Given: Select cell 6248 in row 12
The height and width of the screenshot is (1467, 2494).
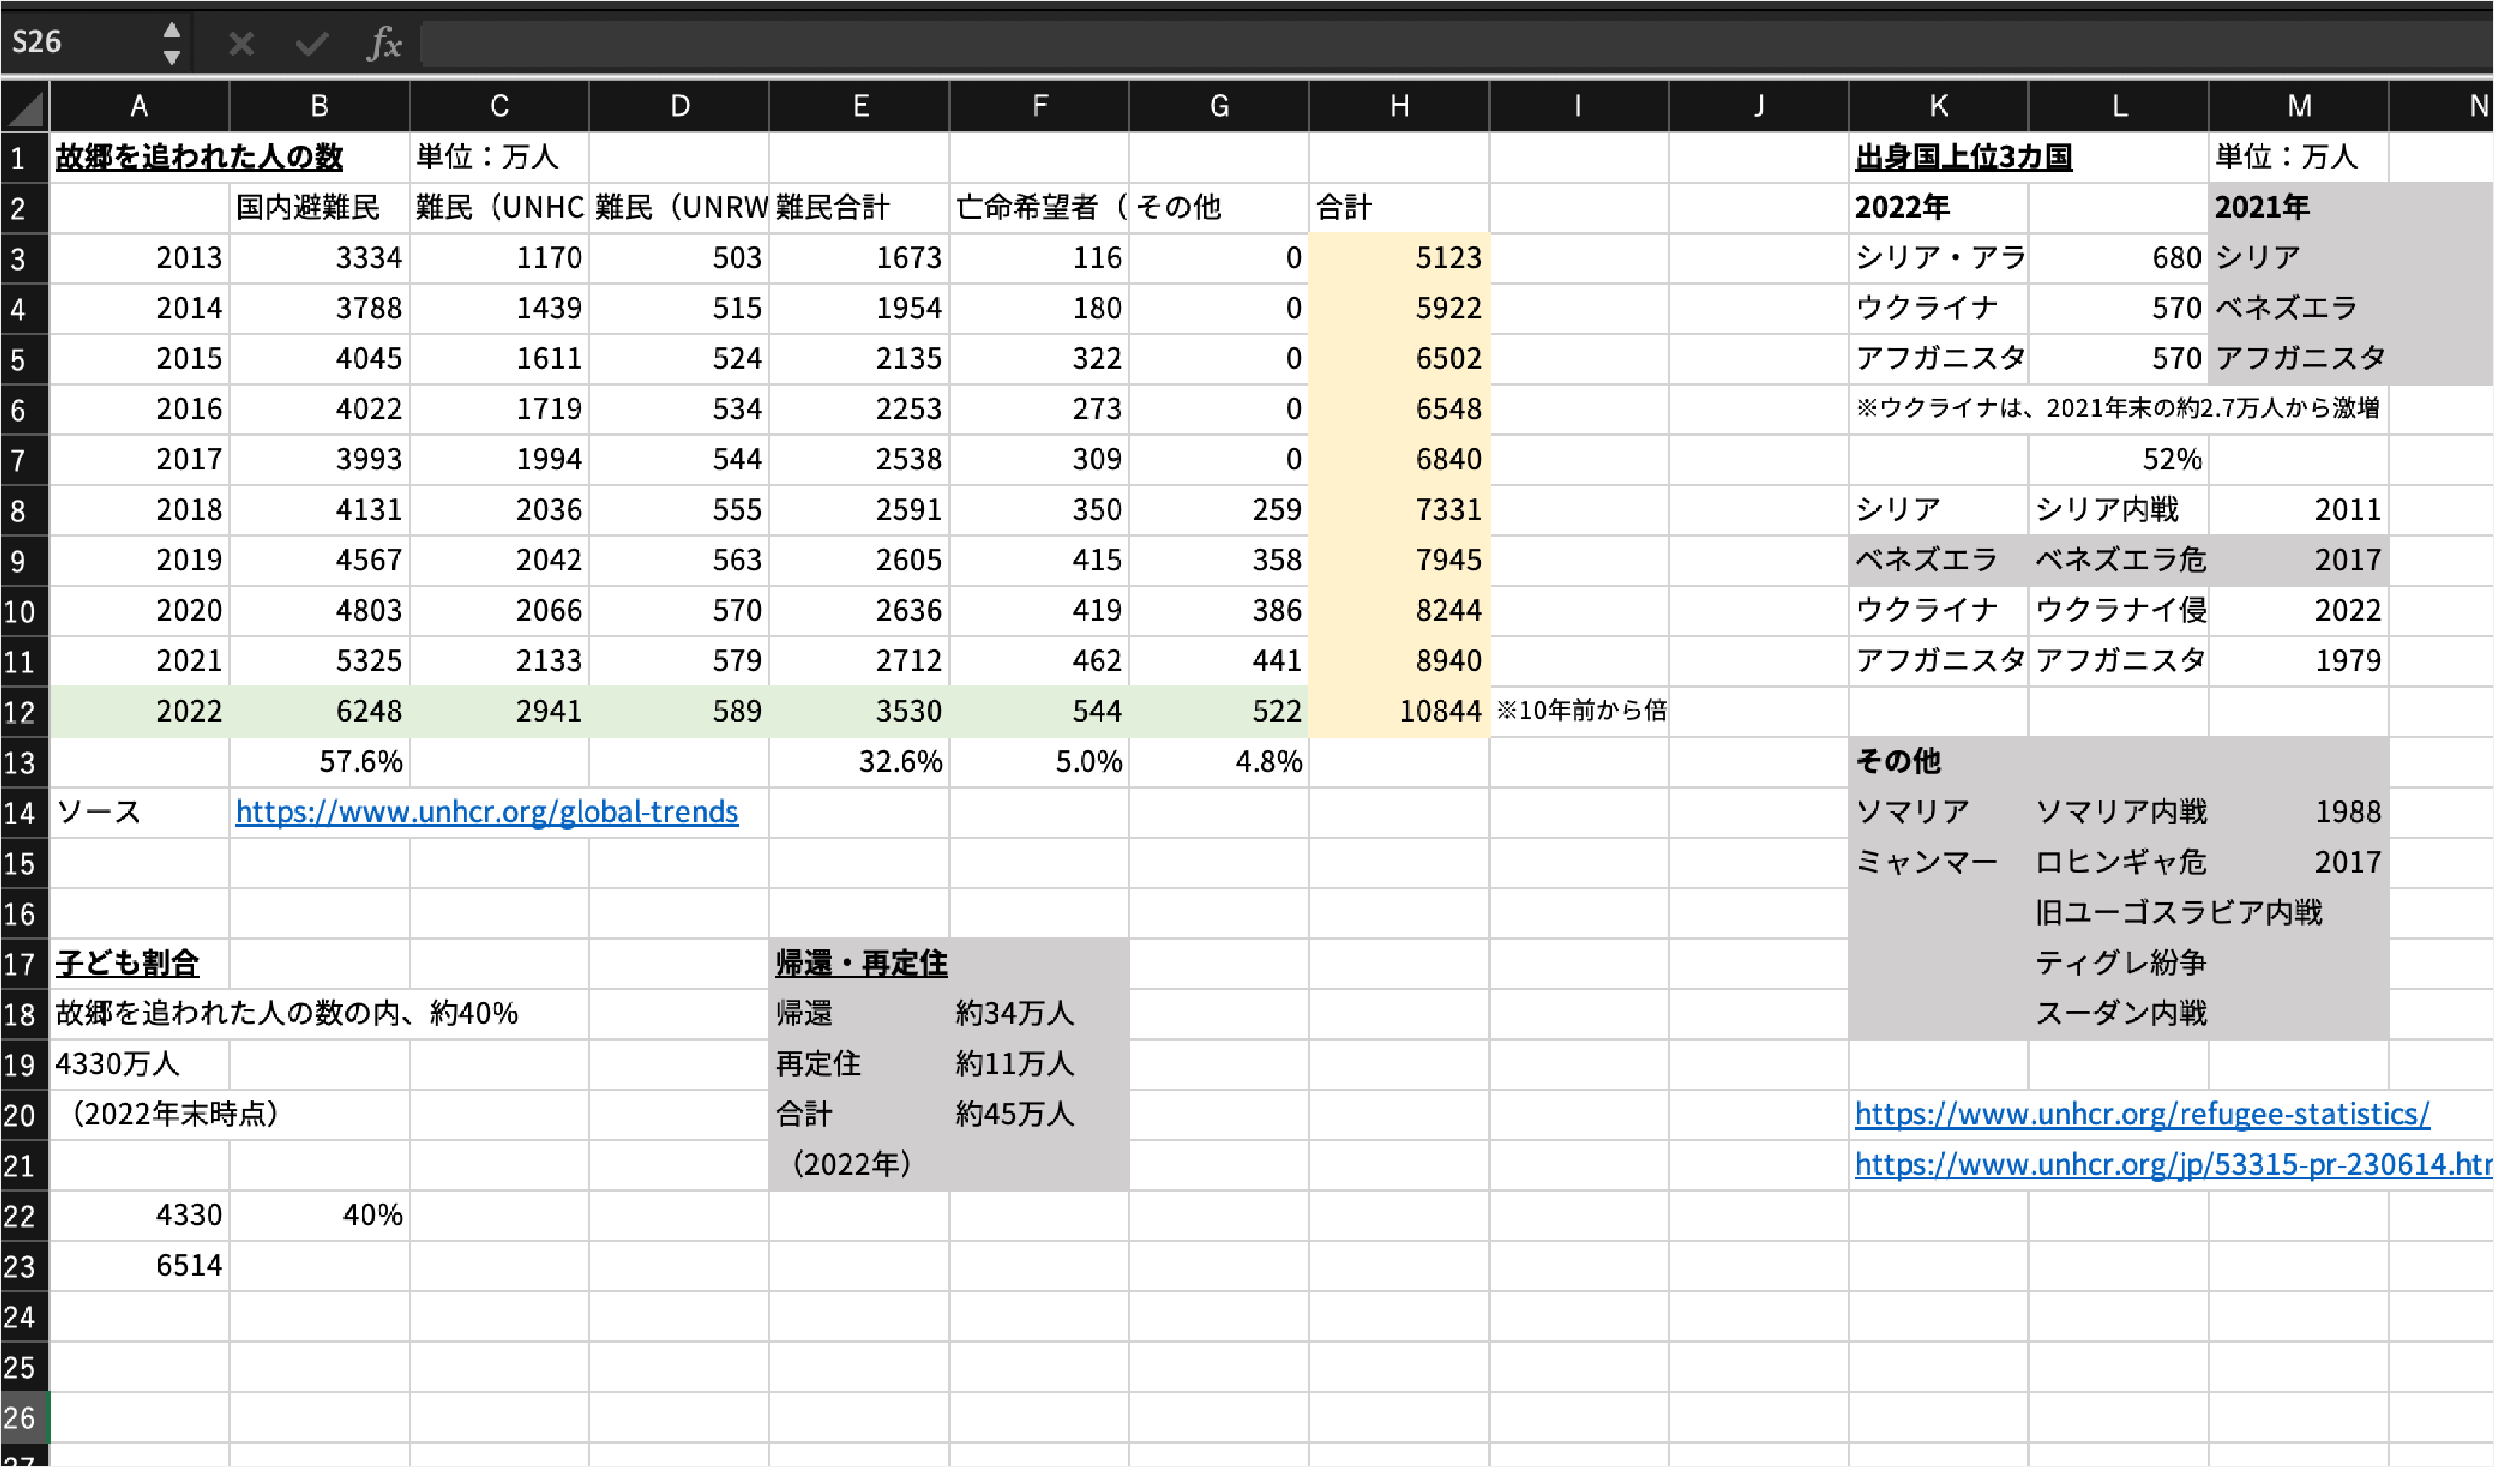Looking at the screenshot, I should pyautogui.click(x=320, y=711).
